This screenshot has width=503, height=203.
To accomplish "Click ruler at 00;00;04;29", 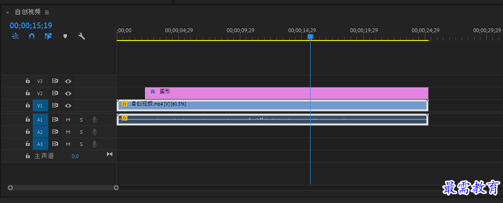I will (x=179, y=30).
